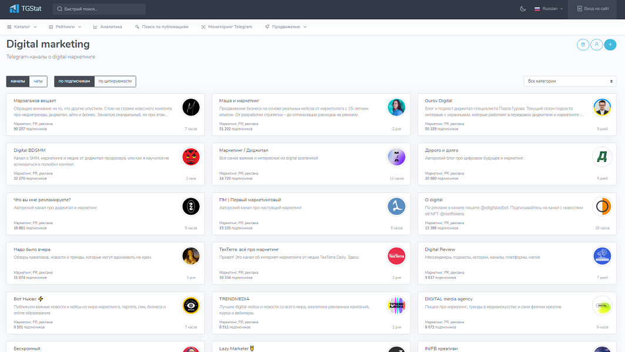Click the Russian flag icon

click(537, 9)
